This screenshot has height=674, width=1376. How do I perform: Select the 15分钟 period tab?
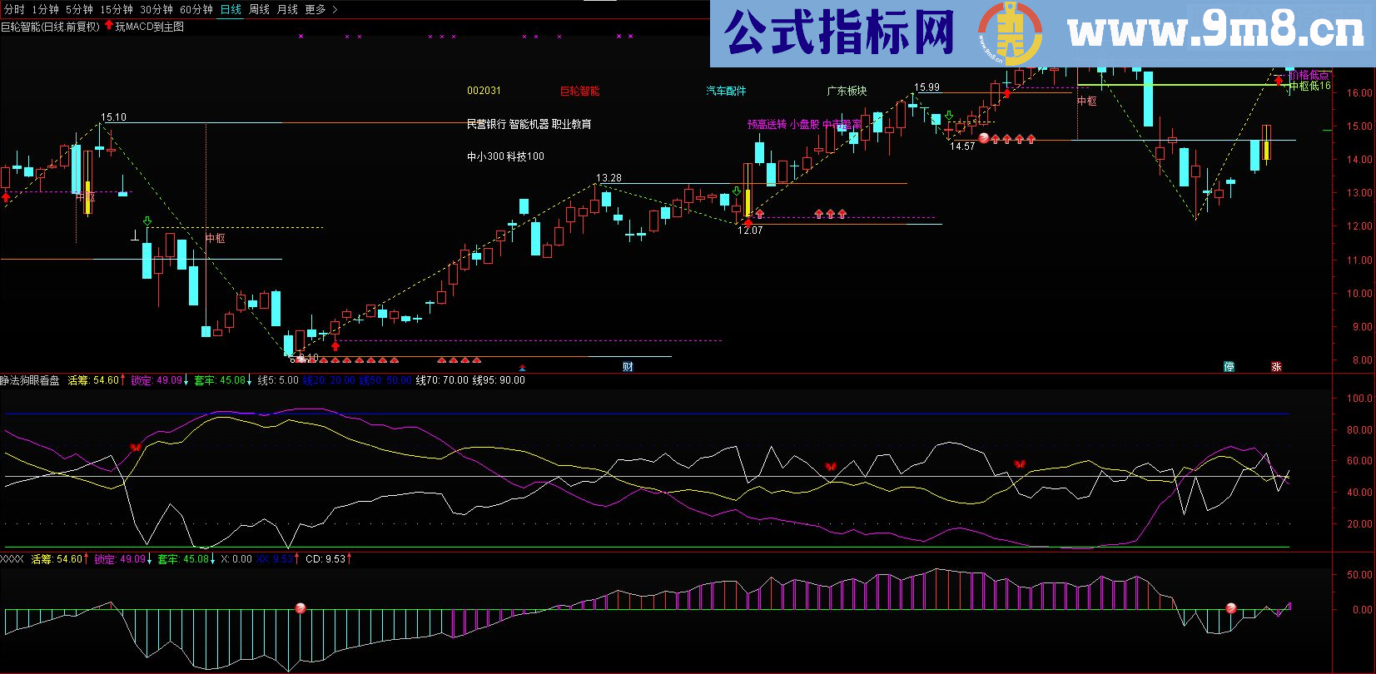117,9
